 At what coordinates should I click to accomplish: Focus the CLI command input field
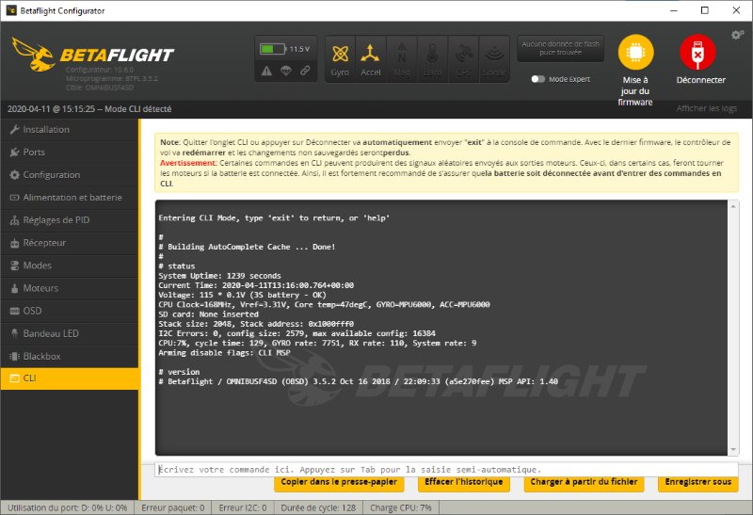click(446, 469)
